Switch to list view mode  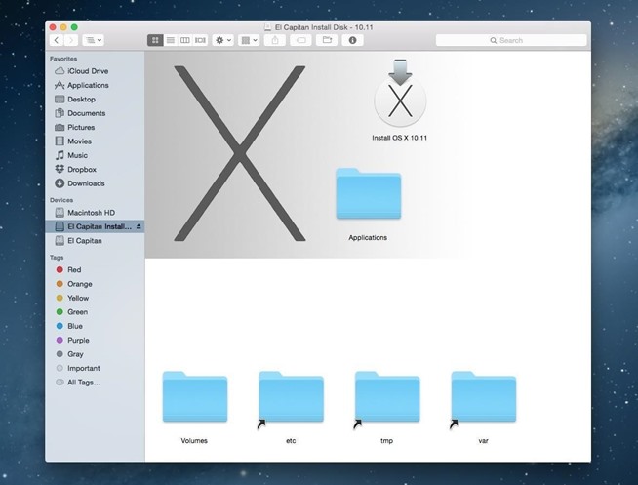[170, 40]
